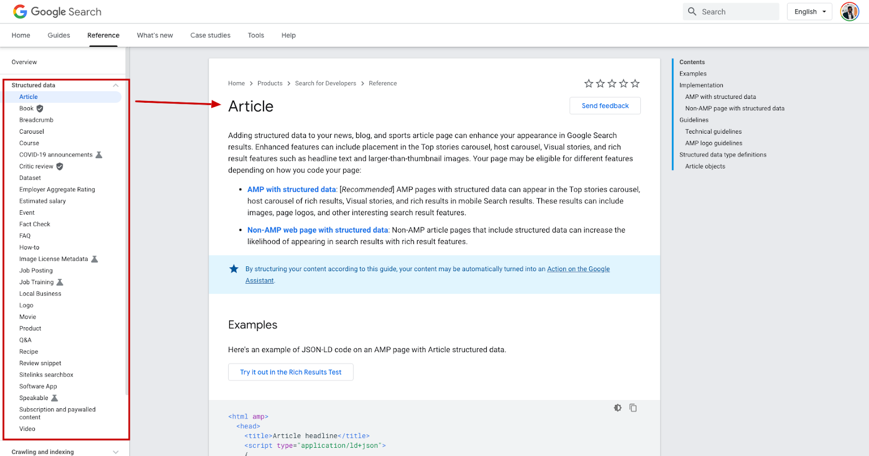Open Action on the Google Assistant link

(578, 269)
